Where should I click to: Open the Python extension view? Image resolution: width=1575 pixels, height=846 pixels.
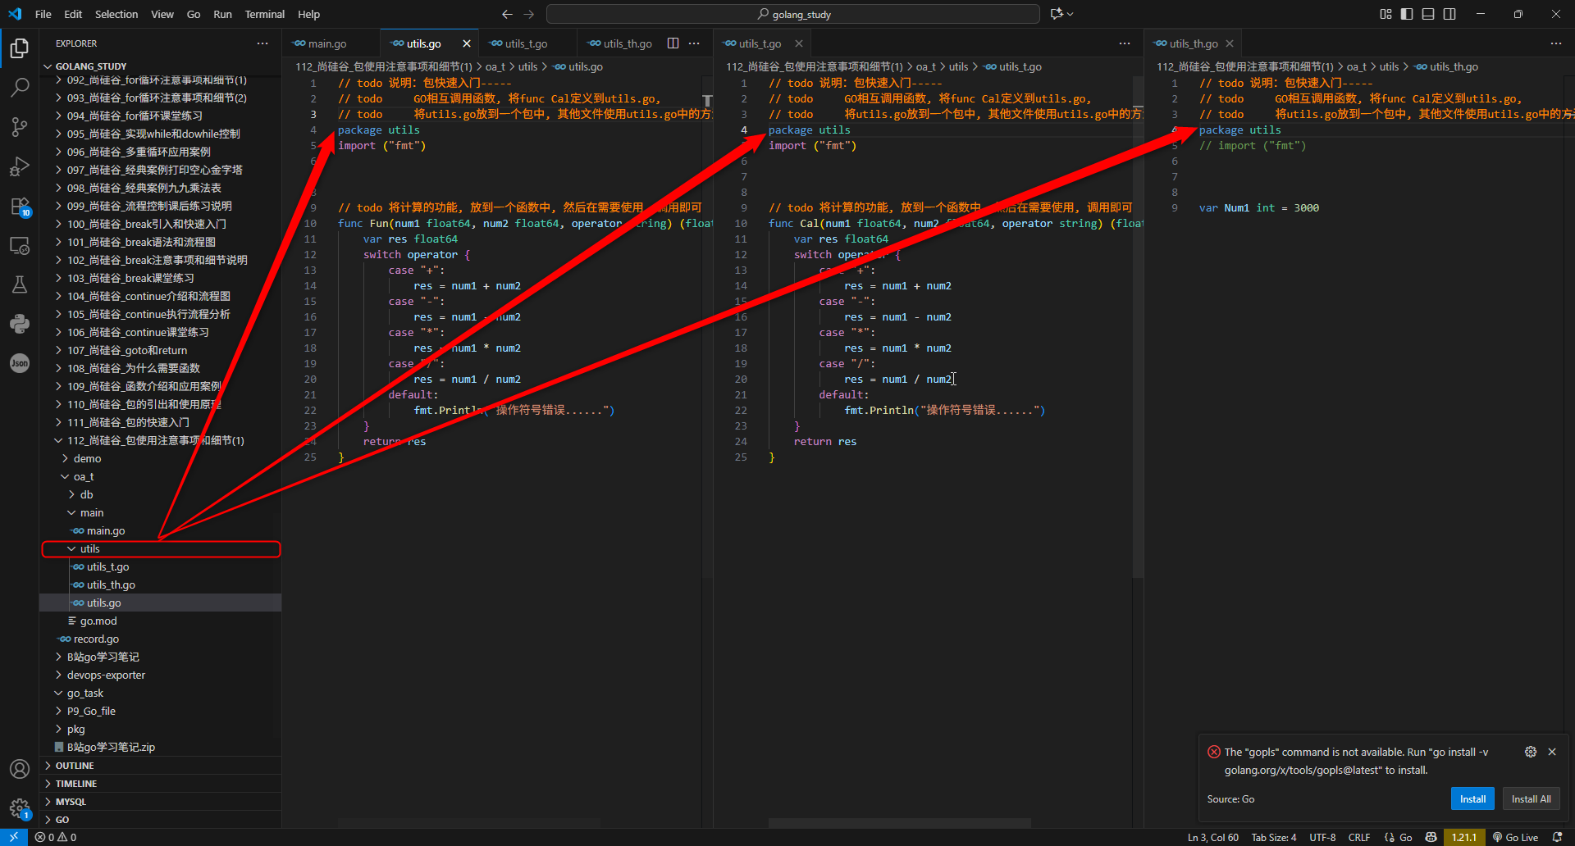point(20,324)
